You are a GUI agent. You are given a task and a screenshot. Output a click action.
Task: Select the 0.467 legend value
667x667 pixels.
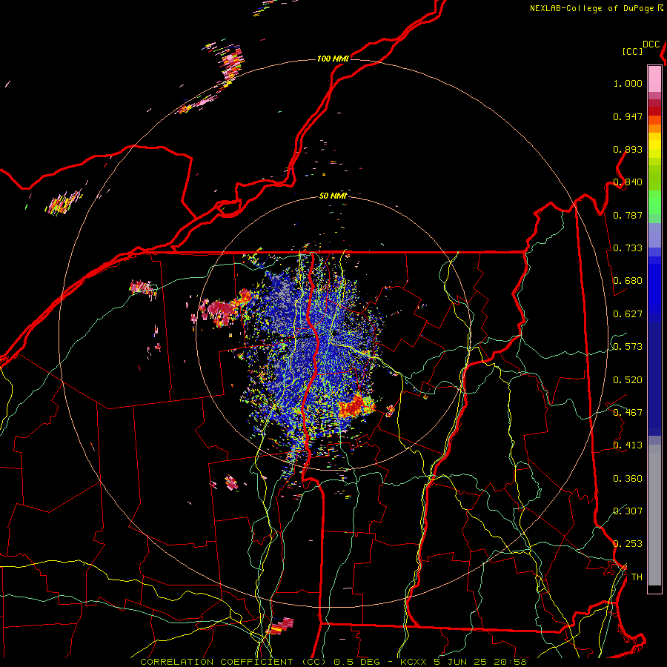pyautogui.click(x=628, y=412)
